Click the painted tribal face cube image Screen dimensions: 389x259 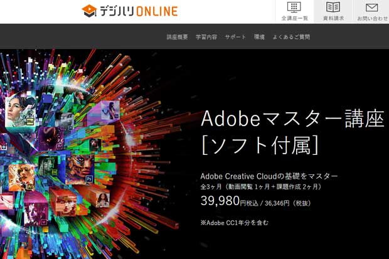[80, 169]
